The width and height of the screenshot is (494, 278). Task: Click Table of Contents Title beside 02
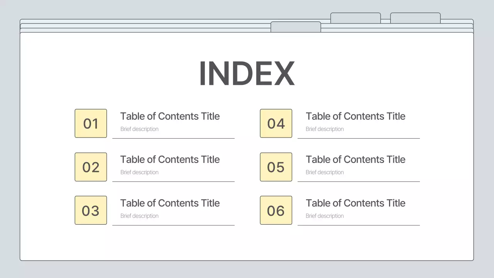pos(170,159)
